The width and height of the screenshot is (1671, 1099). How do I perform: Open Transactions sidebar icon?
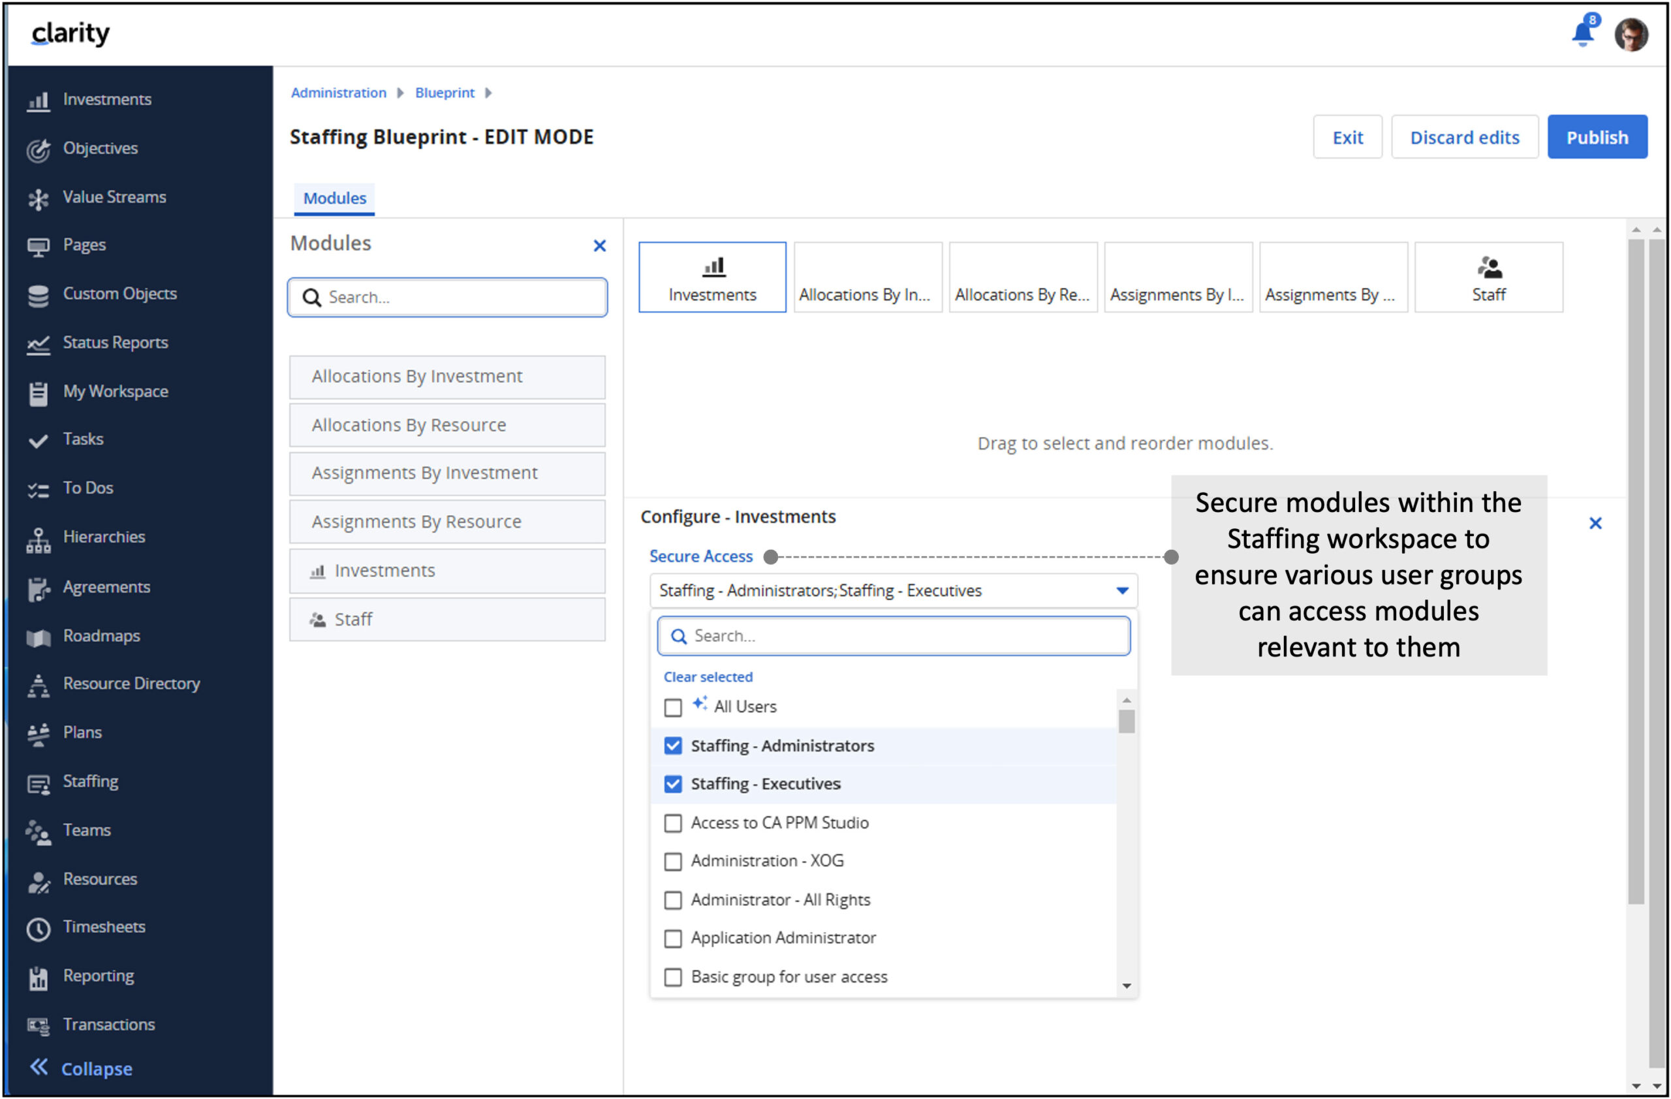click(38, 1026)
